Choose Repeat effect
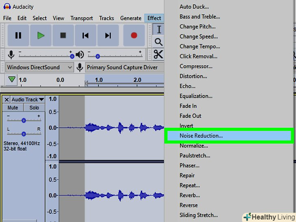Screen dimensions: 296x222 click(189, 185)
